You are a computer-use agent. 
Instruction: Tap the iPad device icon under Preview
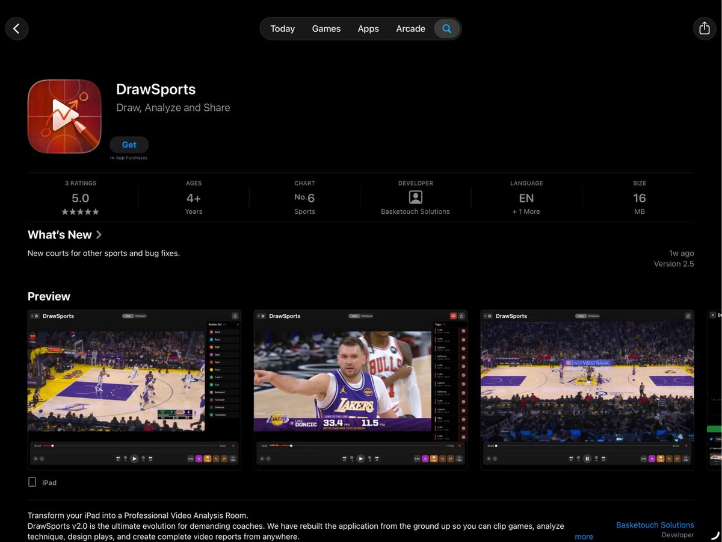coord(32,482)
